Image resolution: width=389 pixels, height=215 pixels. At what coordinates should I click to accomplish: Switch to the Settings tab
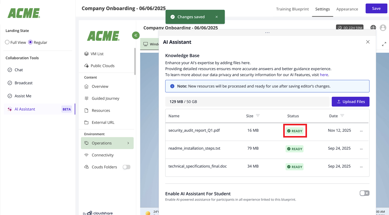click(323, 9)
